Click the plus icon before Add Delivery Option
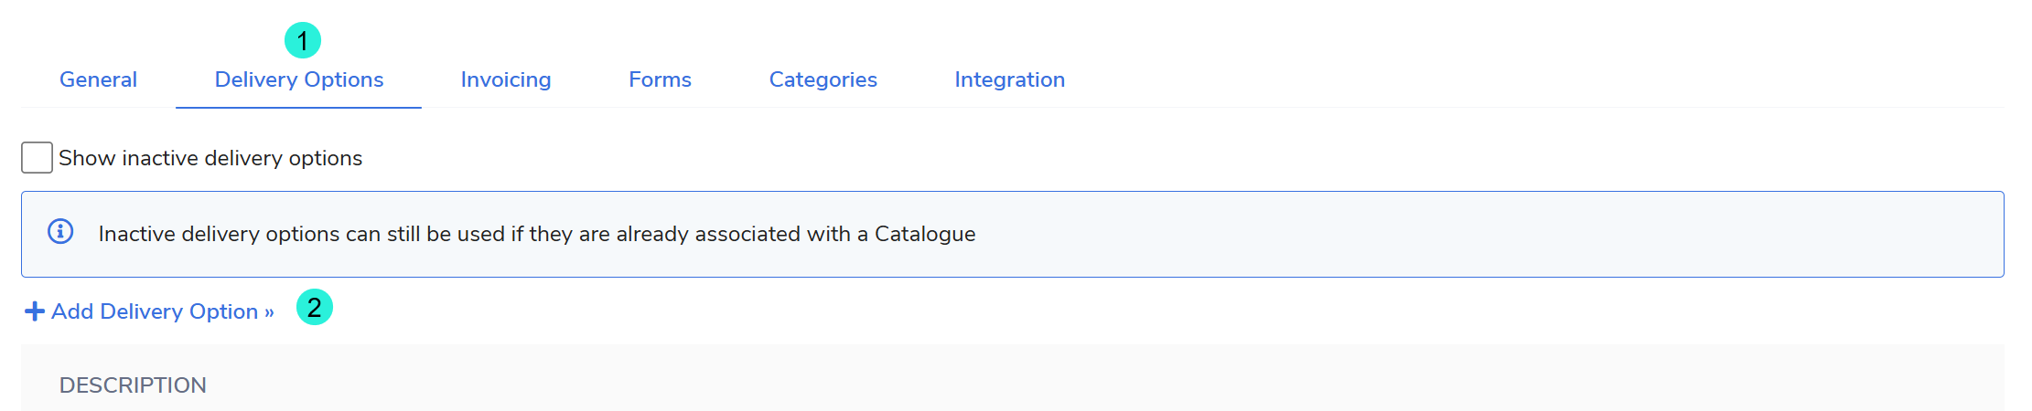The height and width of the screenshot is (411, 2032). (x=35, y=311)
